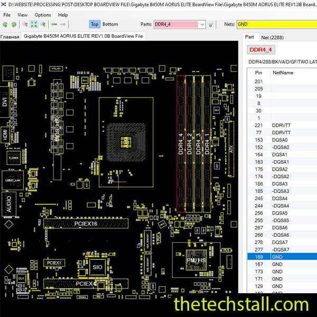This screenshot has height=317, width=317.
Task: Switch board view to Top side
Action: 94,24
